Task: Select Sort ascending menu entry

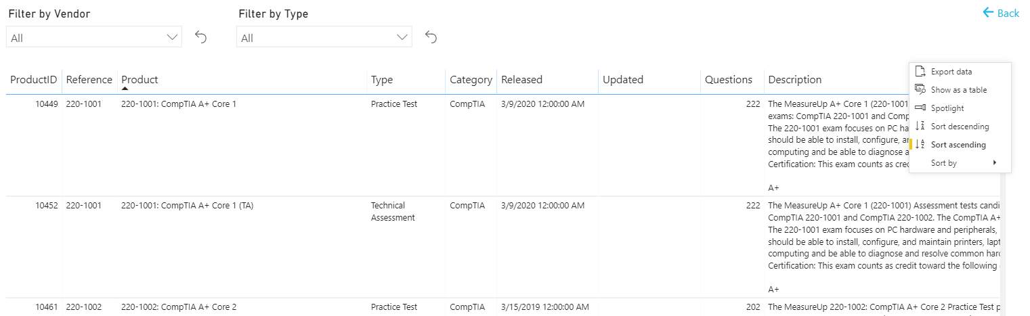Action: pos(960,145)
